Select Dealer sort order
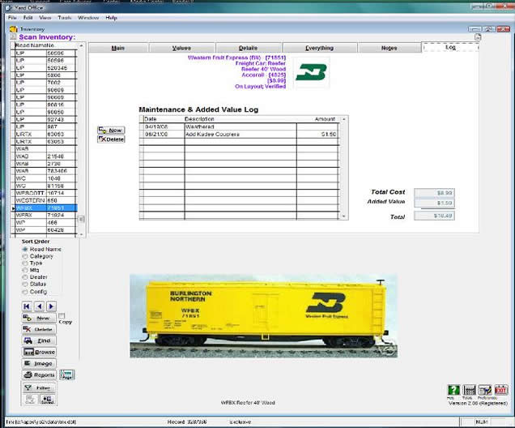The image size is (515, 428). [25, 277]
